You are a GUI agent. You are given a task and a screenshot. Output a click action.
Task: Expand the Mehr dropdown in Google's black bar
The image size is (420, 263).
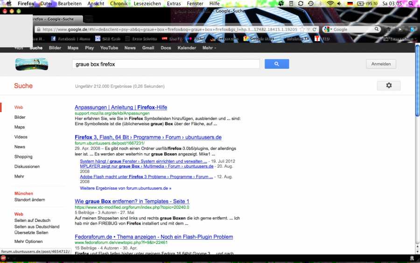click(209, 48)
